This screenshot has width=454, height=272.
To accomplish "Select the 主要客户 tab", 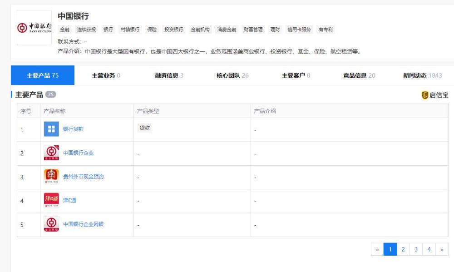I will (x=296, y=75).
